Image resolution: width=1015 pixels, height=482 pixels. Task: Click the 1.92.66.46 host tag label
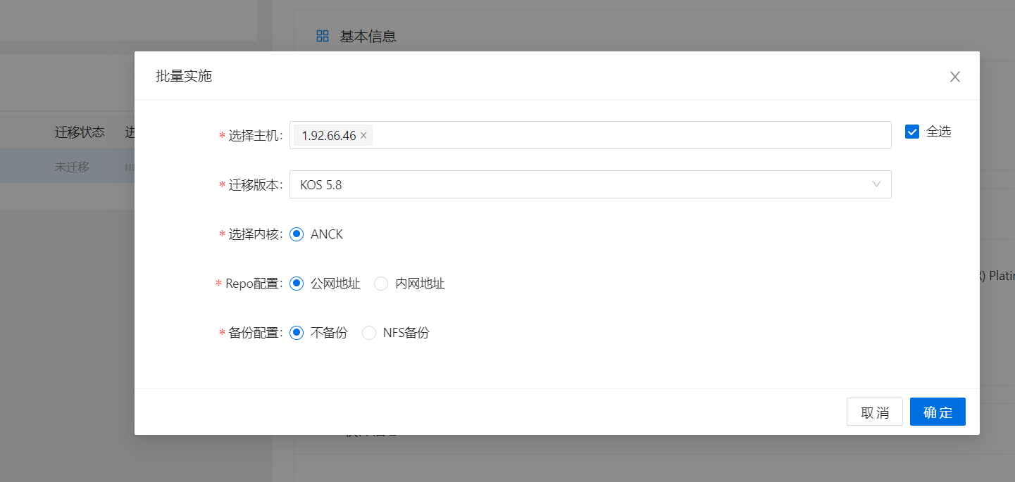328,136
